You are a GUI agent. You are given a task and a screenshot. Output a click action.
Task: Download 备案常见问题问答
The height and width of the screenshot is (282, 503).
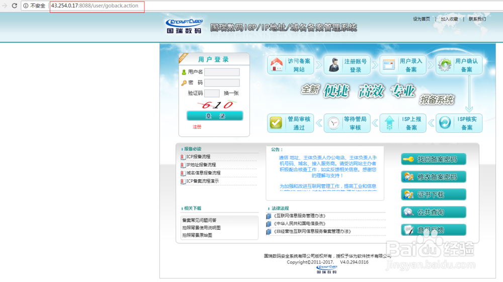pos(199,221)
